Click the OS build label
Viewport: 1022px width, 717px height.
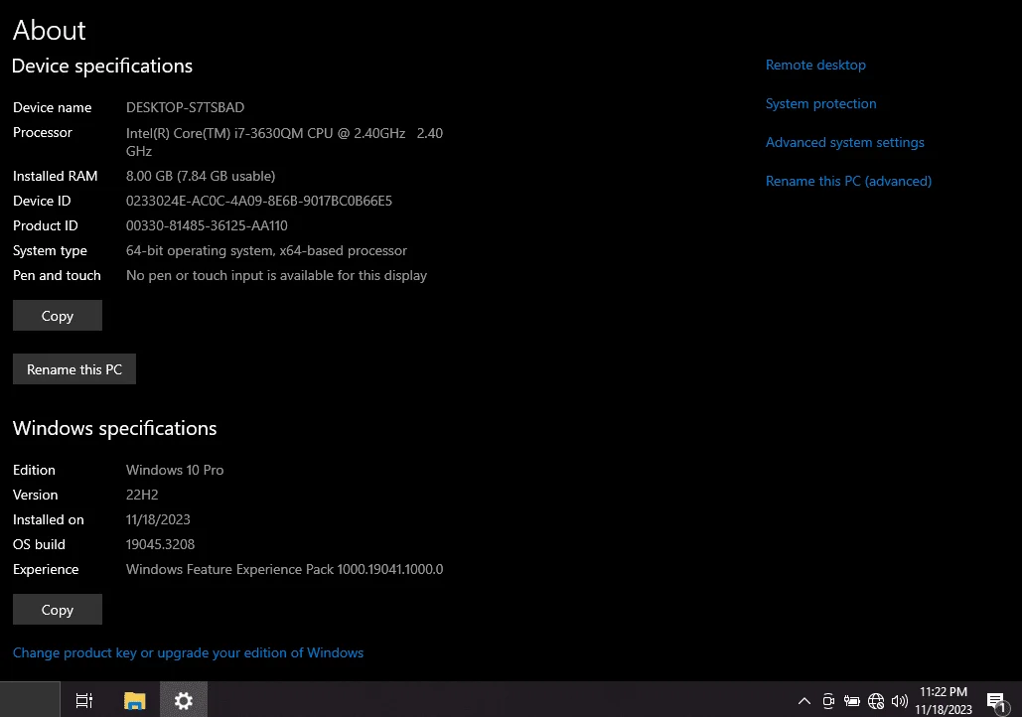(x=39, y=544)
